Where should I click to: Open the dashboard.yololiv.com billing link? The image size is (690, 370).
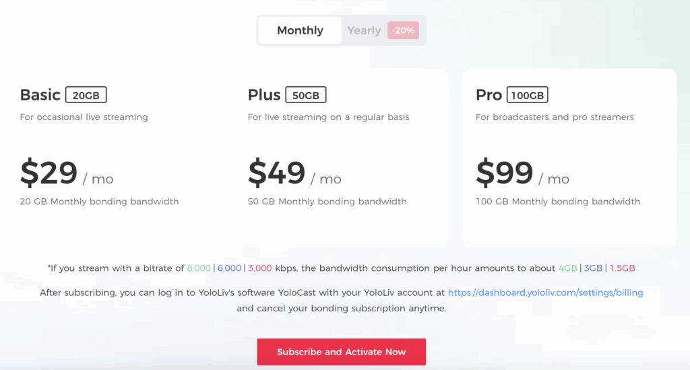click(545, 292)
